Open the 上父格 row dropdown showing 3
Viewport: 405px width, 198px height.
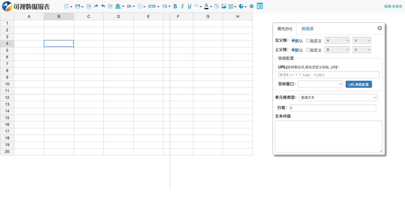[x=362, y=50]
